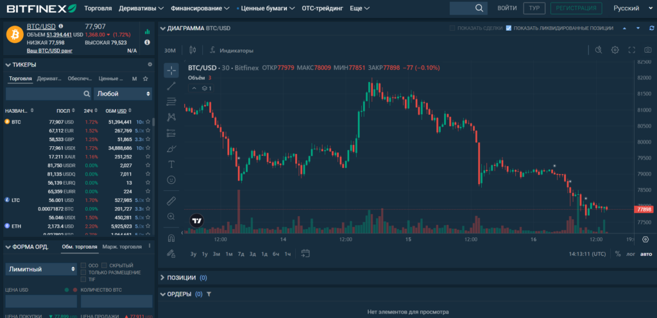Open the Деривативы dropdown menu
This screenshot has height=318, width=657.
point(141,8)
